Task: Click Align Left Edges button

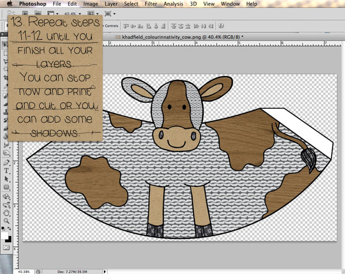Action: [149, 26]
